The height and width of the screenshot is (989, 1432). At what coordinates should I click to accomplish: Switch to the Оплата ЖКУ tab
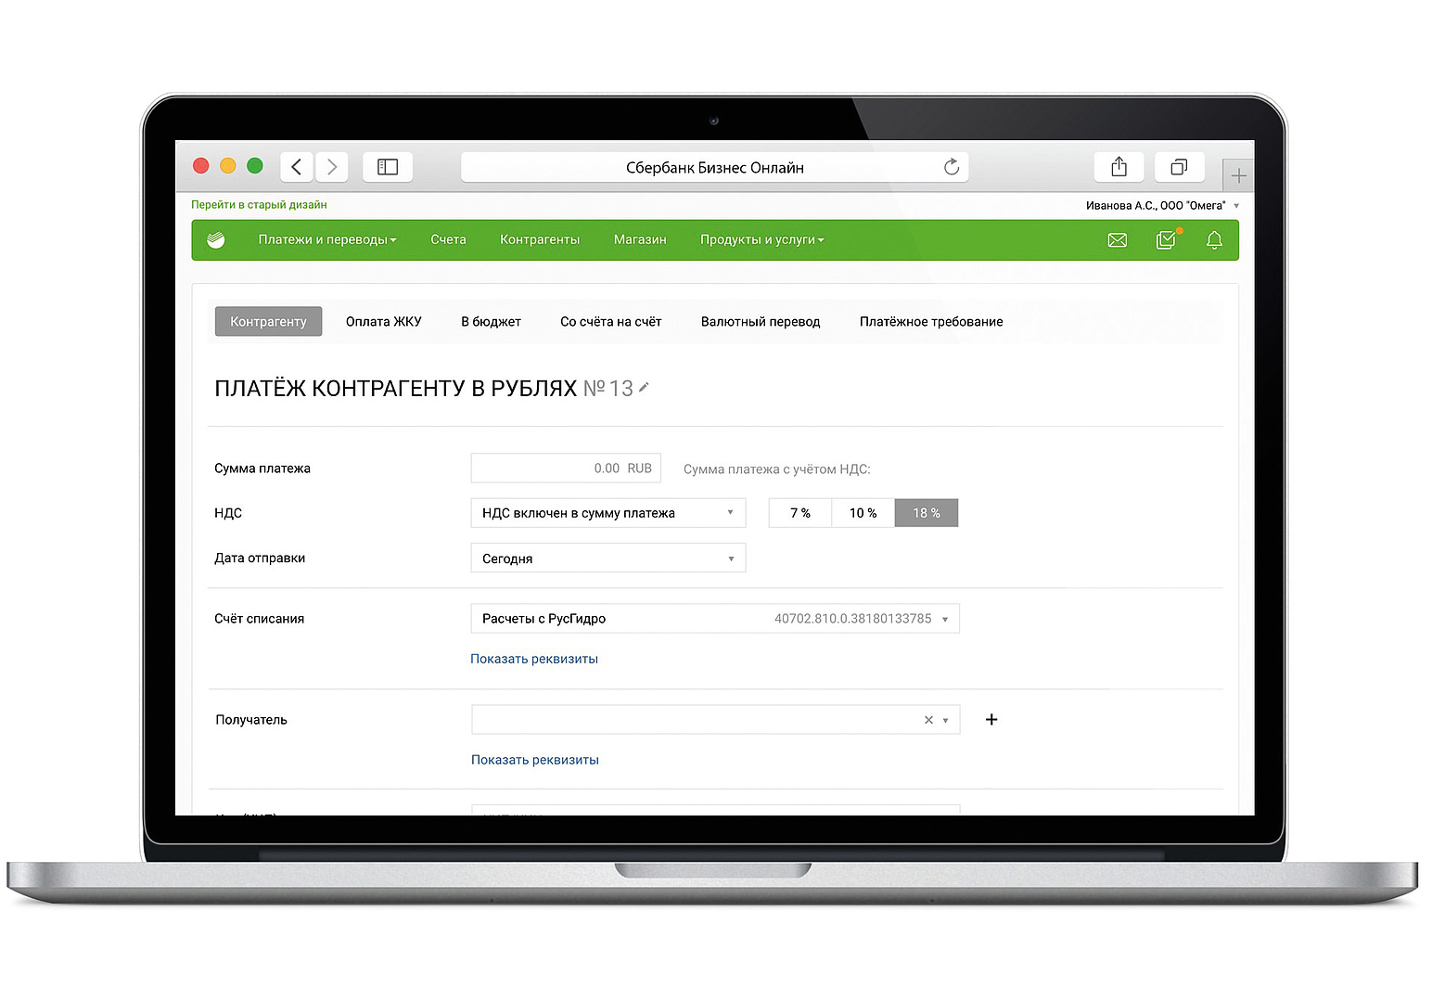coord(383,322)
